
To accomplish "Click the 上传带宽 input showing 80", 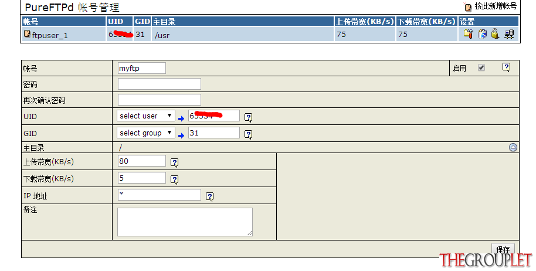I will click(142, 161).
